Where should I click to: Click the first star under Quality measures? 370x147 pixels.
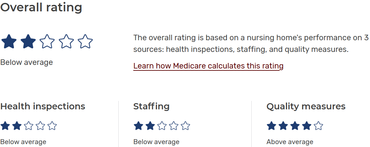pos(271,126)
